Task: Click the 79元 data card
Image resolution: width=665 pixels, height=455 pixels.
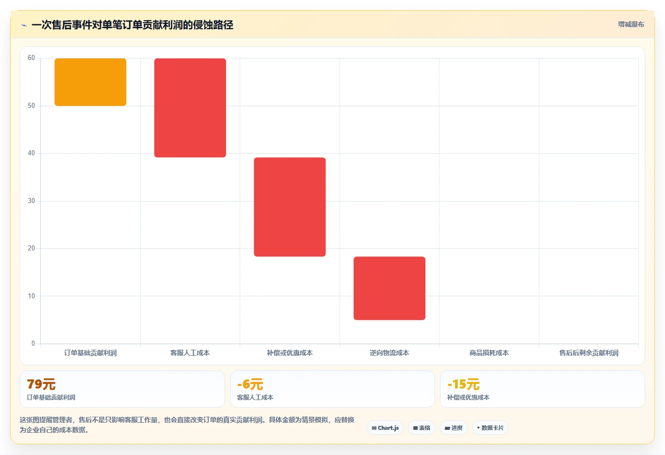Action: (x=122, y=389)
